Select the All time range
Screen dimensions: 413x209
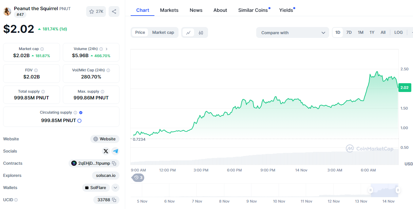coord(383,32)
